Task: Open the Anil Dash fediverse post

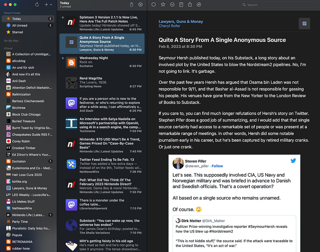Action: (x=102, y=105)
